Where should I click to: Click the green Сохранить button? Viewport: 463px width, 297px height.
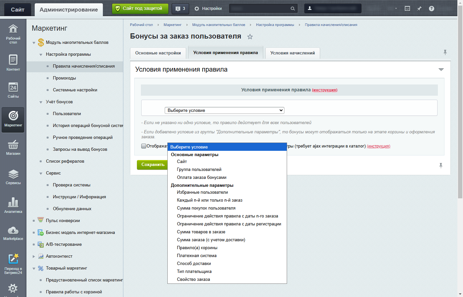pyautogui.click(x=153, y=165)
